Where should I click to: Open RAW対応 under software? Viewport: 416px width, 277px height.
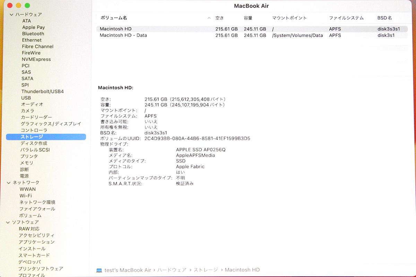(x=29, y=229)
